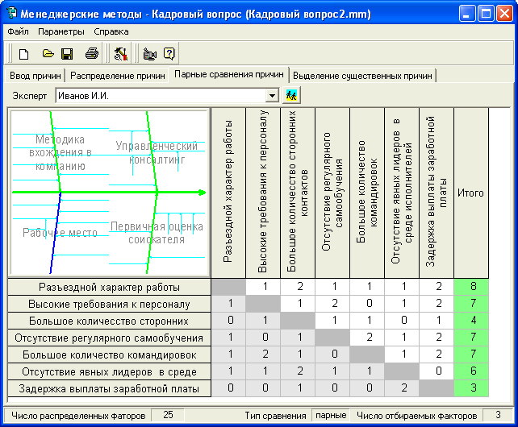Close the Менеджерские методы window
518x427 pixels.
(505, 14)
